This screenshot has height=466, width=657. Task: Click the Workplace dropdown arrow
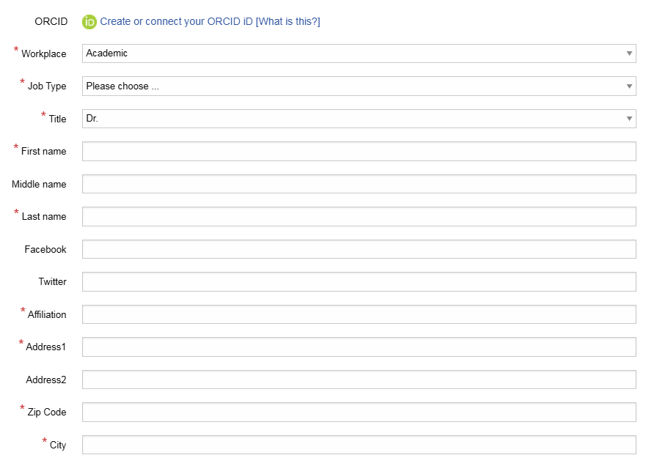(629, 53)
